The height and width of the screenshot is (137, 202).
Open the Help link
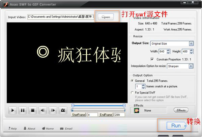(x=12, y=129)
